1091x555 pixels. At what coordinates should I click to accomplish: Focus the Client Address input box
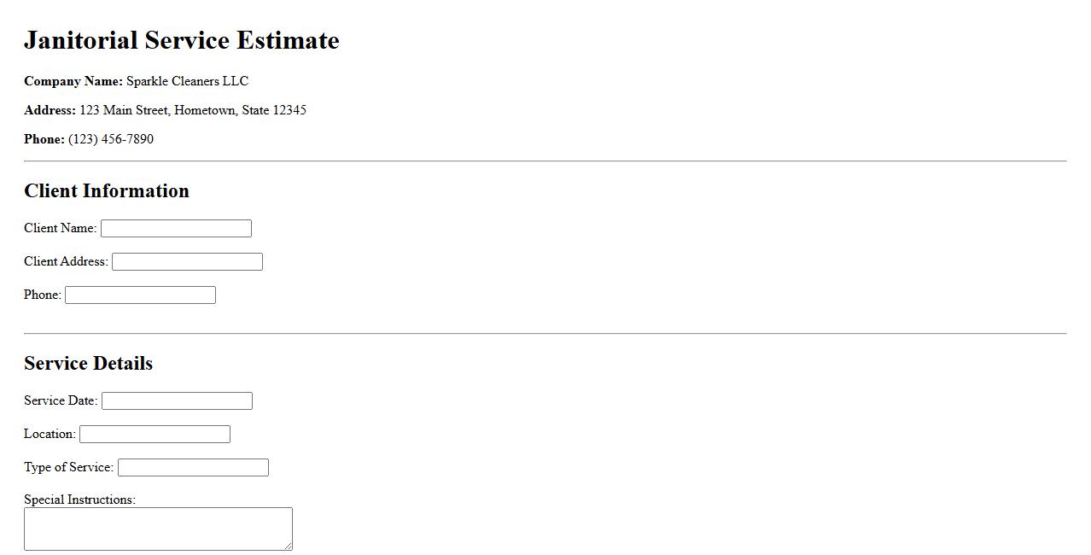(187, 261)
